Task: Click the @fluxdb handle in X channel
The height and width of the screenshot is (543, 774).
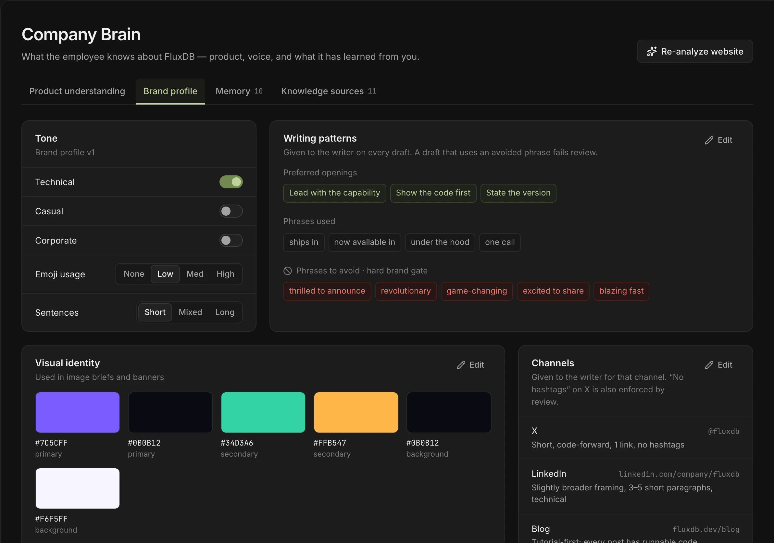Action: tap(723, 431)
